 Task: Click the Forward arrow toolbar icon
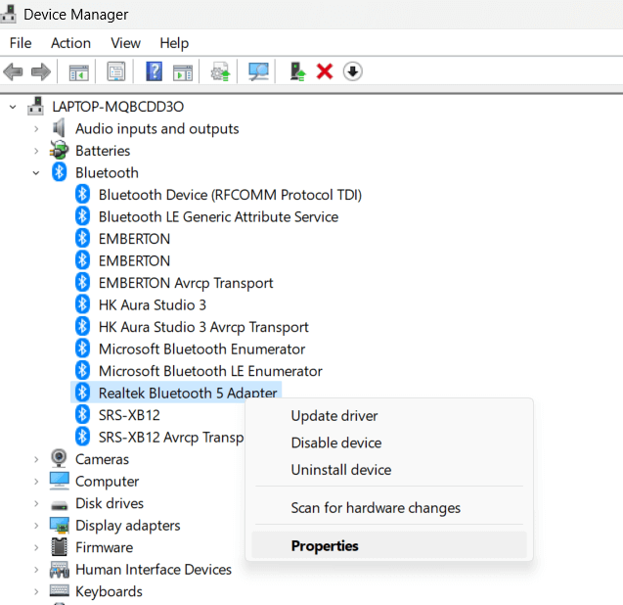[x=41, y=72]
